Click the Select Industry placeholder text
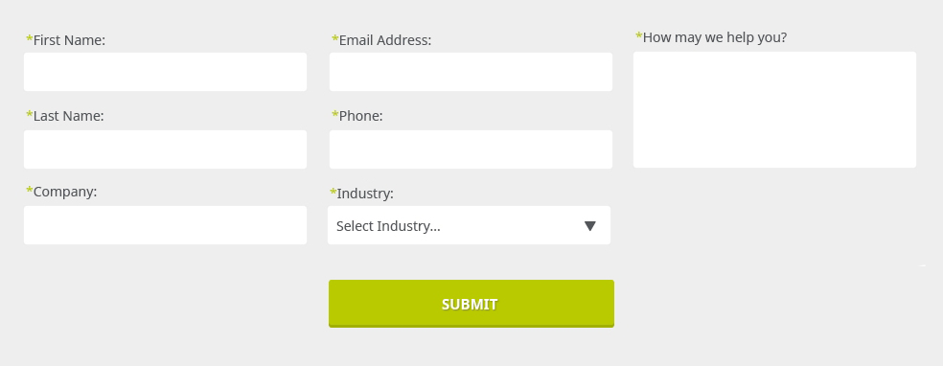Image resolution: width=943 pixels, height=366 pixels. point(388,226)
